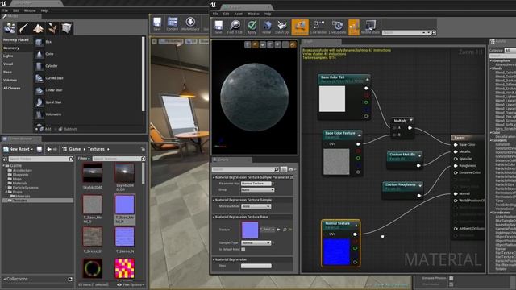This screenshot has width=516, height=290.
Task: Open File menu in Material Editor
Action: point(215,14)
